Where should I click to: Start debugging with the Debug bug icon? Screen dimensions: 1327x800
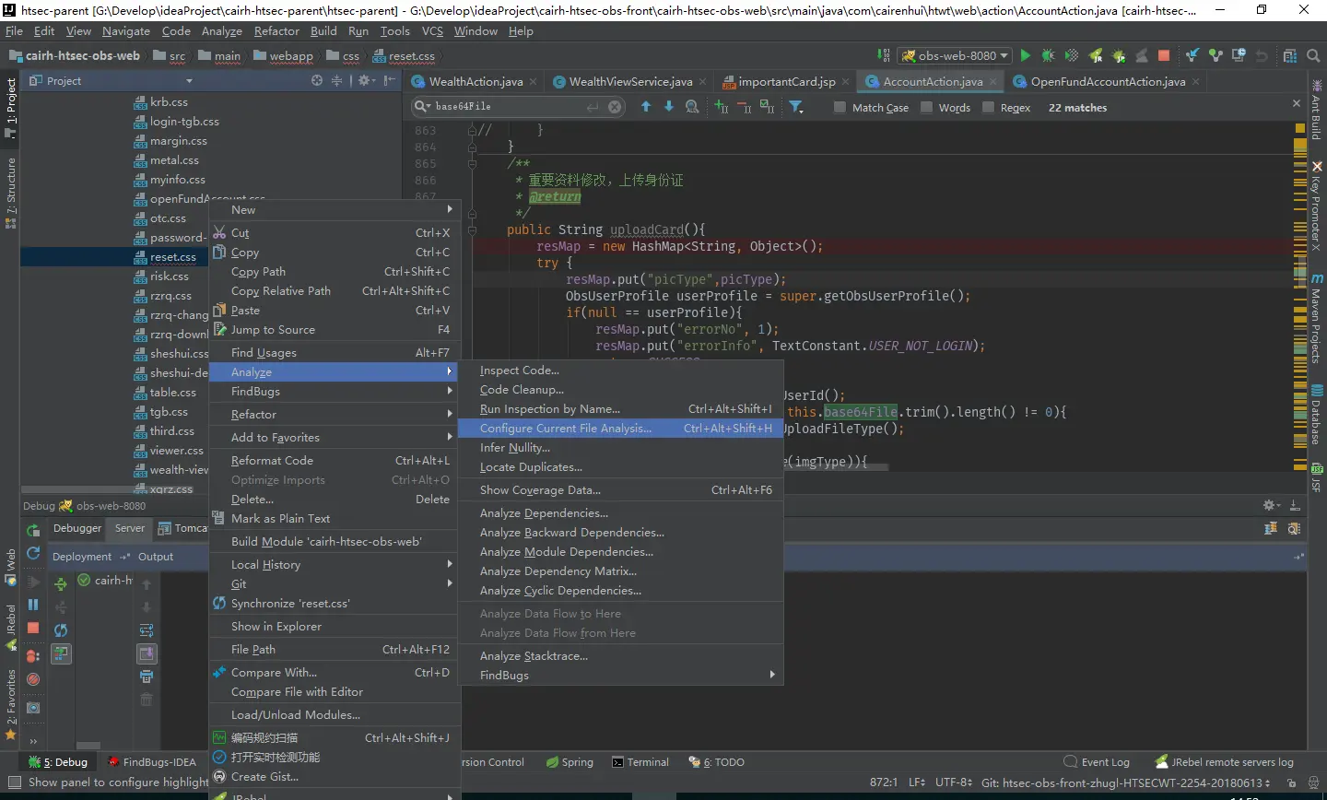[x=1048, y=56]
